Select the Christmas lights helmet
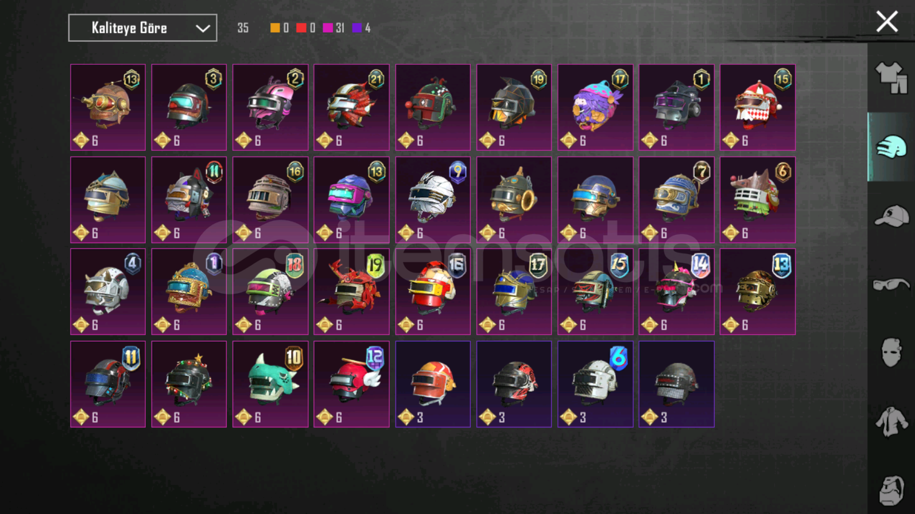The image size is (915, 514). (189, 384)
